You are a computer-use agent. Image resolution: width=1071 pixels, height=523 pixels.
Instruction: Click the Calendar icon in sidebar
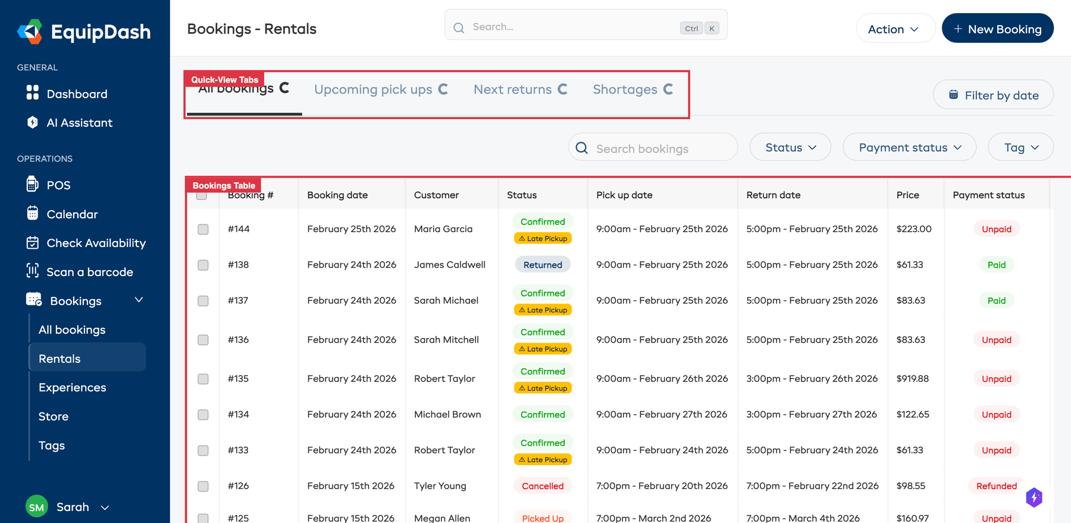(x=33, y=213)
